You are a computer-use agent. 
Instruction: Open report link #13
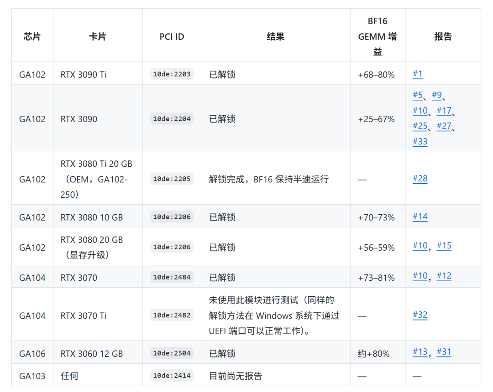pos(420,352)
